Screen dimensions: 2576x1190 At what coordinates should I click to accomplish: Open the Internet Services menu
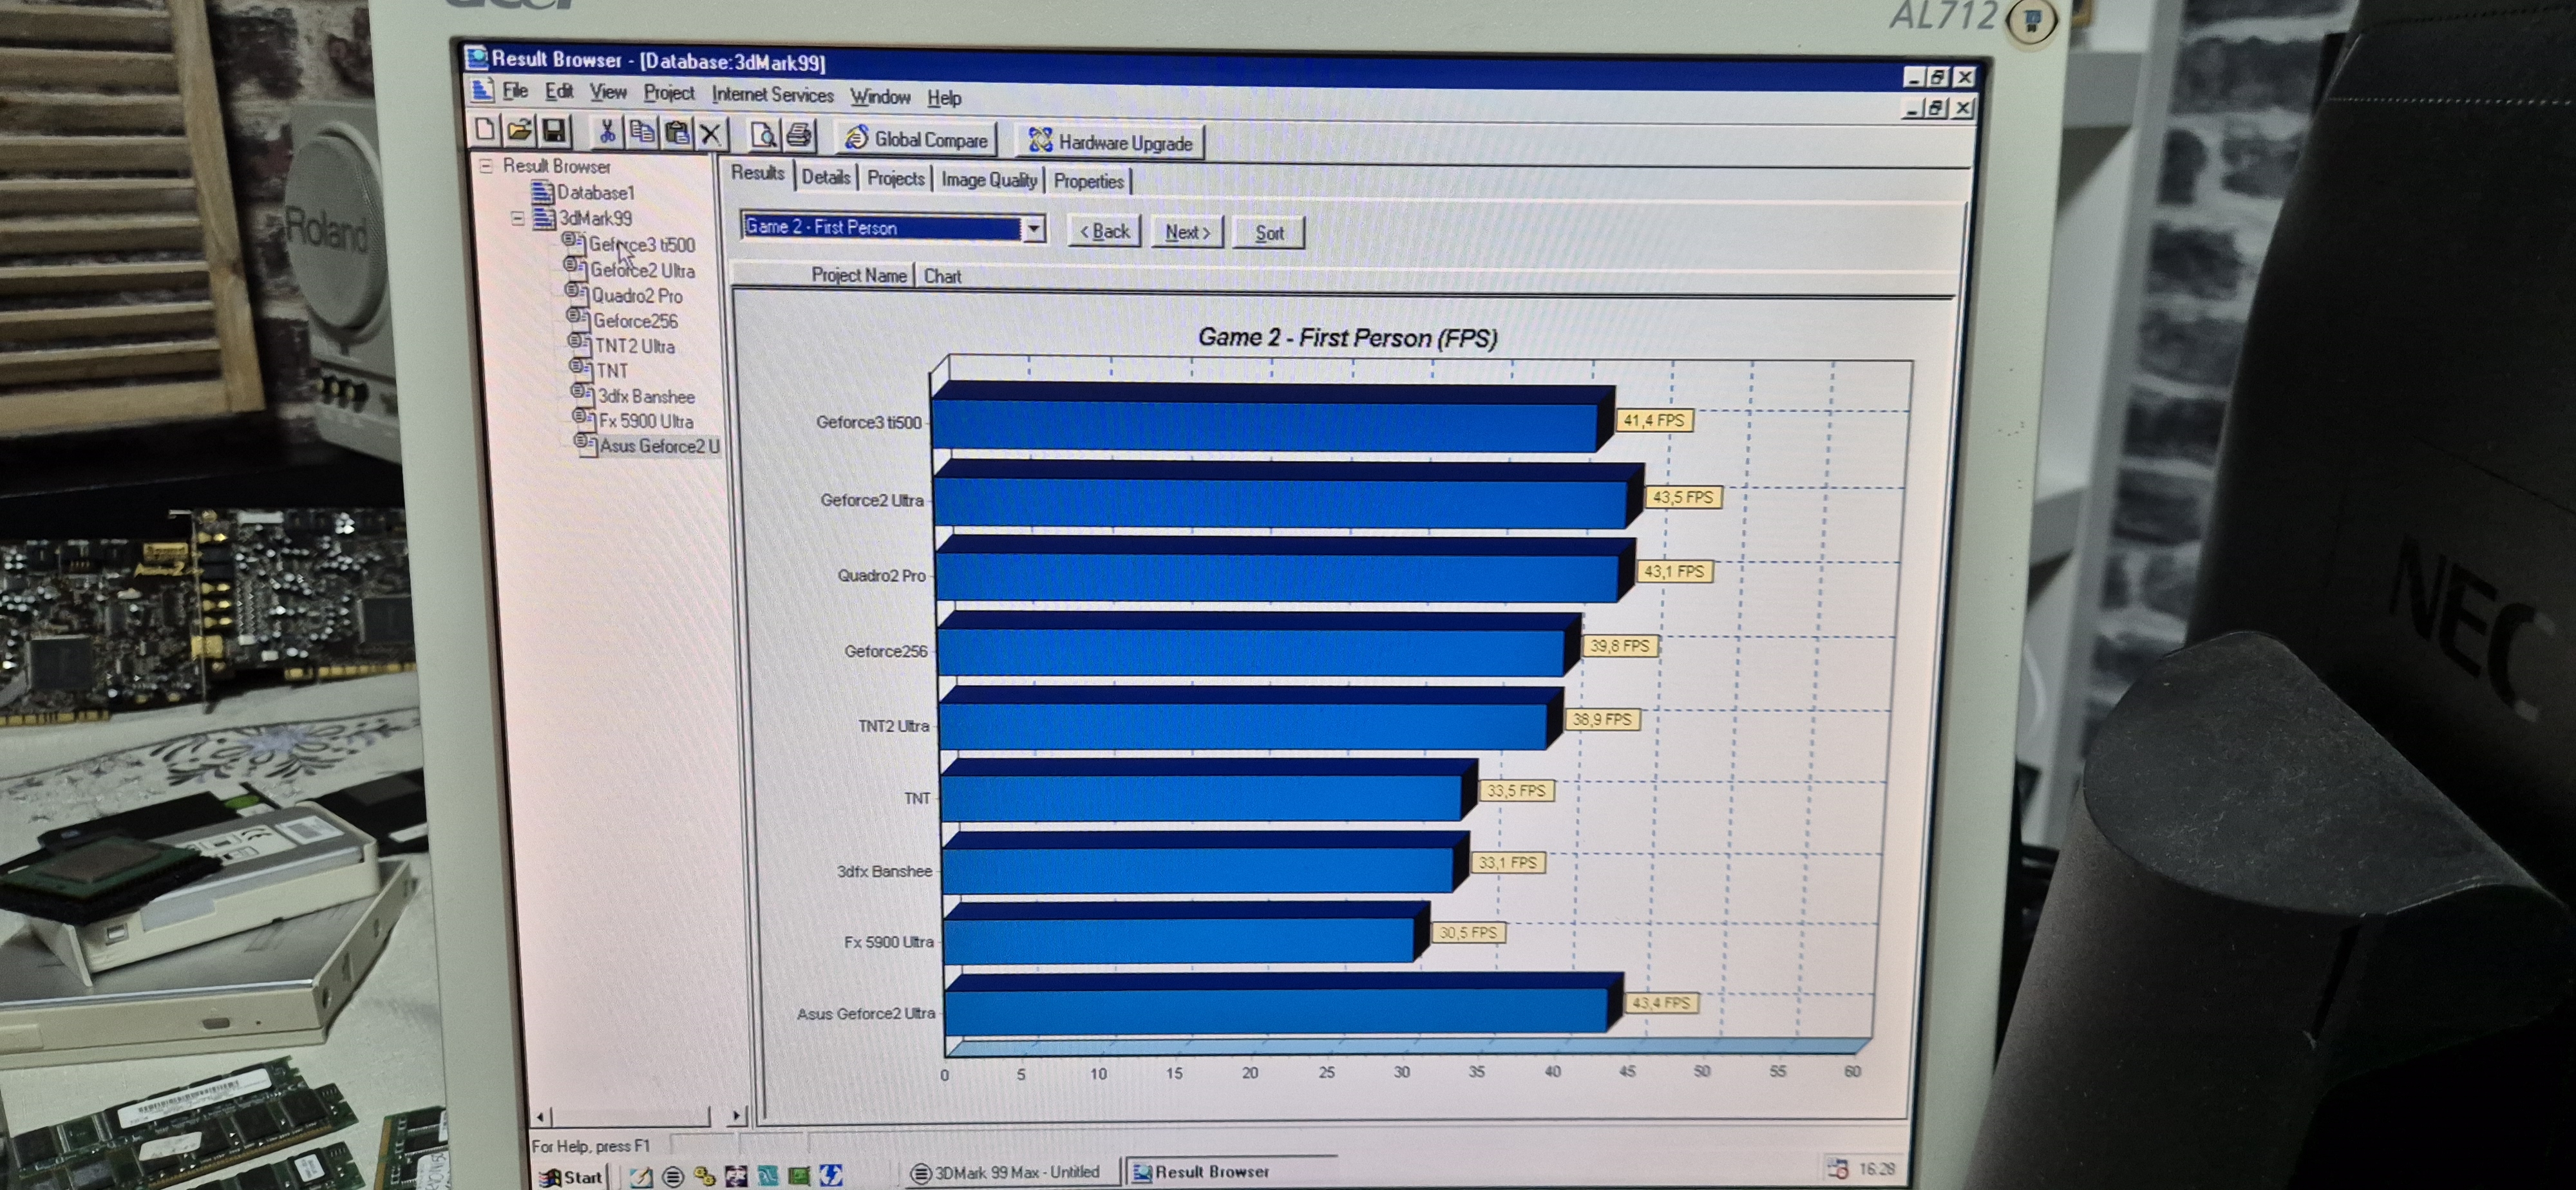click(x=772, y=95)
